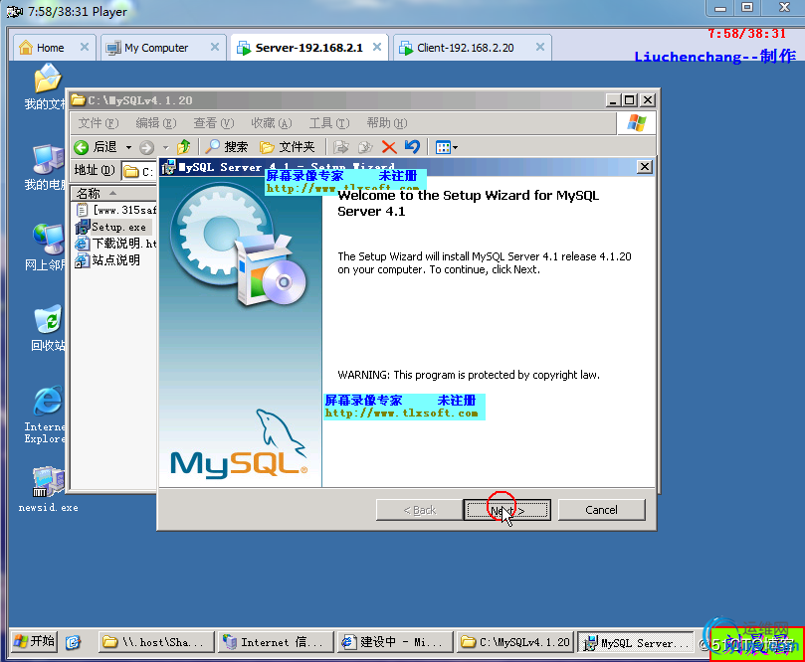Click Cancel in the MySQL Setup Wizard
The height and width of the screenshot is (662, 805).
(601, 510)
